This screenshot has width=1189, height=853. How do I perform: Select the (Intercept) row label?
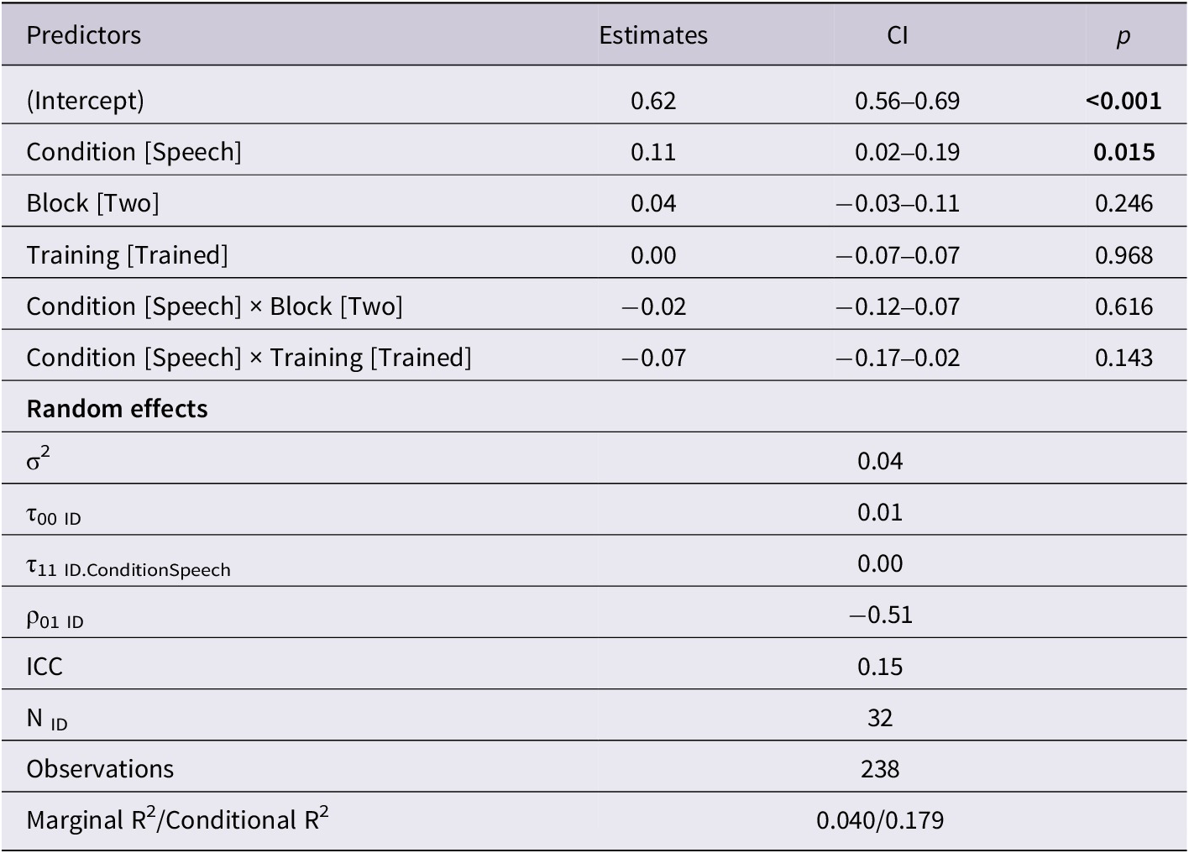(x=86, y=101)
